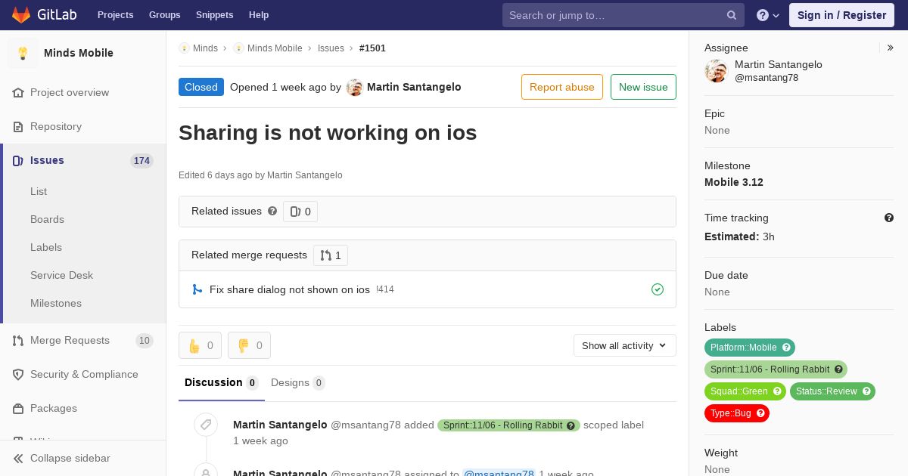Click the Repository file icon
This screenshot has width=908, height=476.
point(18,127)
